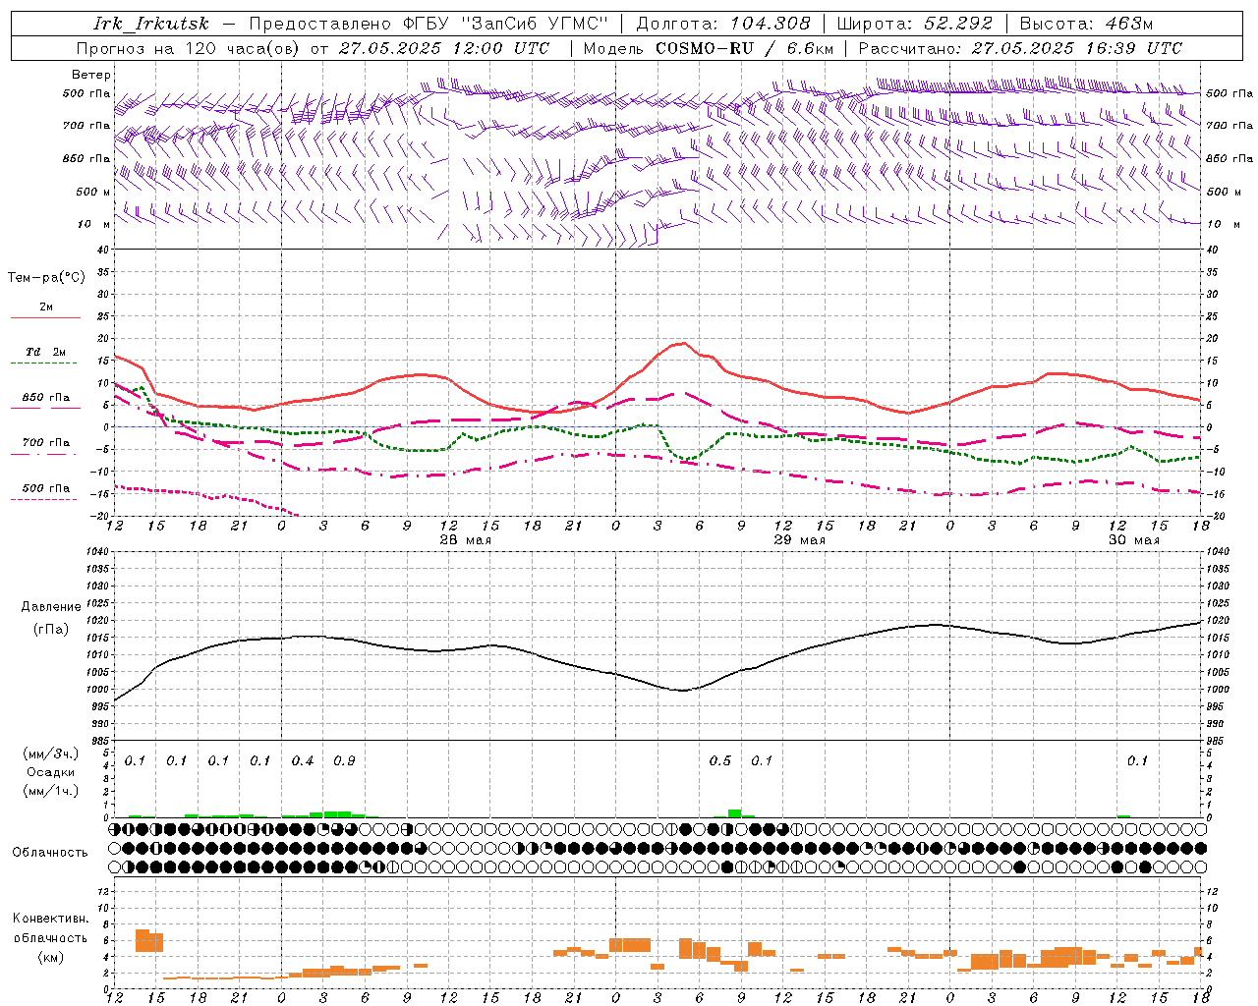Select the Td 2м dew point legend entry
The height and width of the screenshot is (1006, 1258).
click(x=46, y=352)
